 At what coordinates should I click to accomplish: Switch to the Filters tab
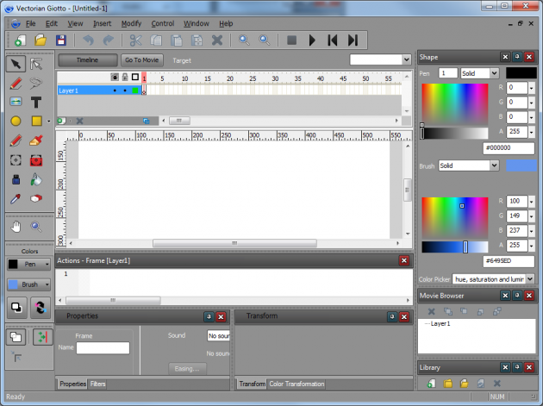point(97,384)
